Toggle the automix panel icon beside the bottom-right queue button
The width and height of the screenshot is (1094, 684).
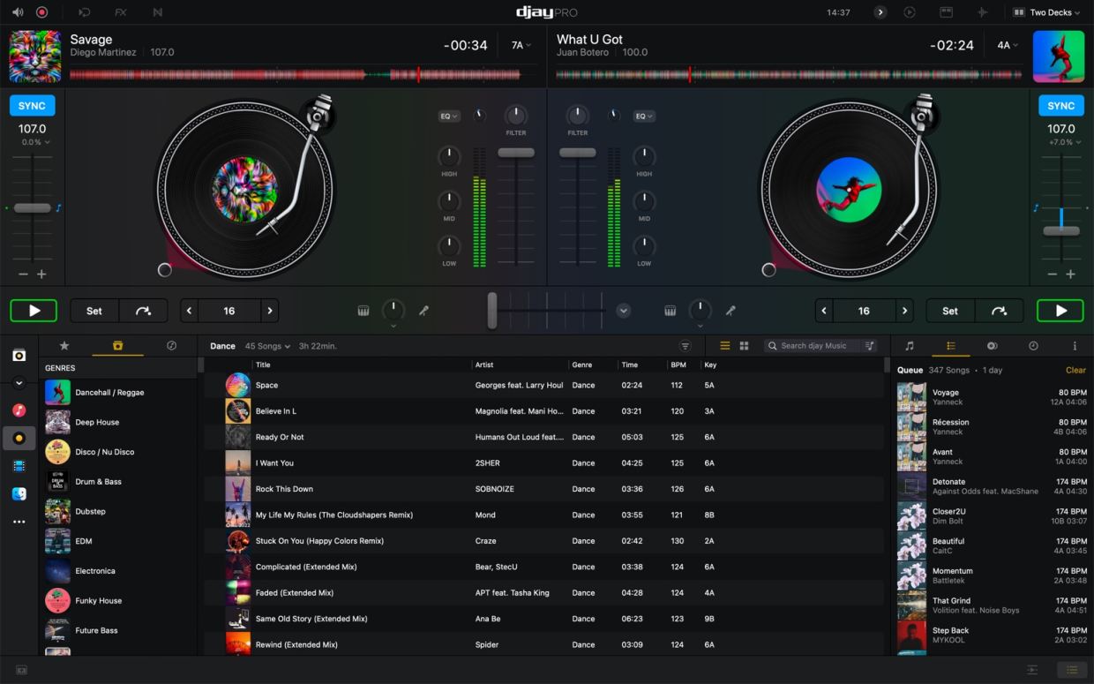click(1032, 671)
